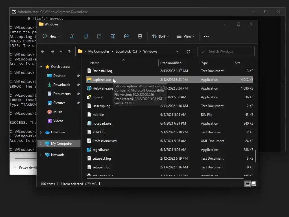Unpin Desktop using its pin icon
Image resolution: width=289 pixels, height=217 pixels.
pos(78,76)
